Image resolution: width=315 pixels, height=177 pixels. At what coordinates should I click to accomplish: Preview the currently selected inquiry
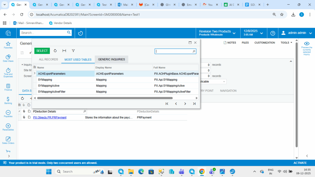[306, 49]
